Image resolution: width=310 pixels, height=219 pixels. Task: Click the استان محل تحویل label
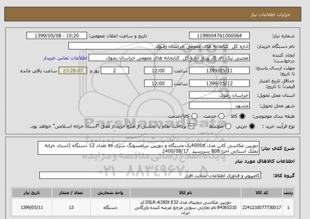[276, 95]
